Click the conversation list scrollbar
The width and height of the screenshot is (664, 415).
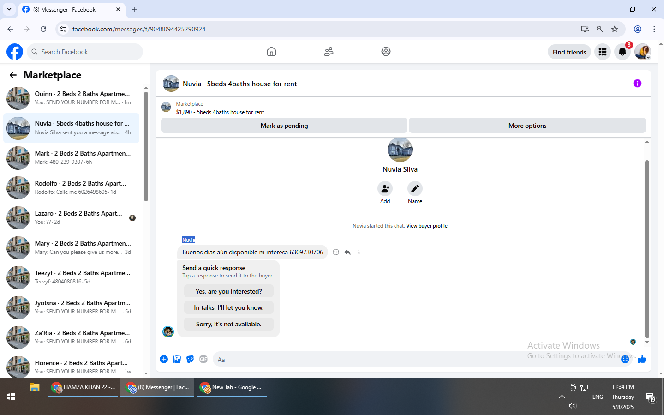tap(146, 147)
